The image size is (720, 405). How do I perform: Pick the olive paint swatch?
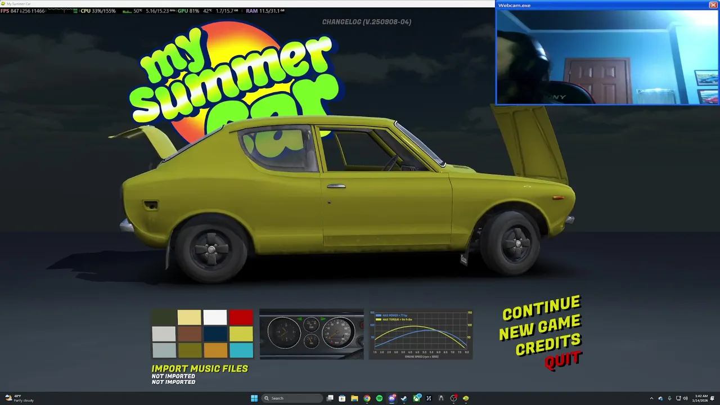click(189, 350)
